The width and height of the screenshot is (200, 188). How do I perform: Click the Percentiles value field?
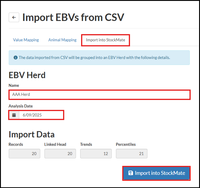click(132, 154)
